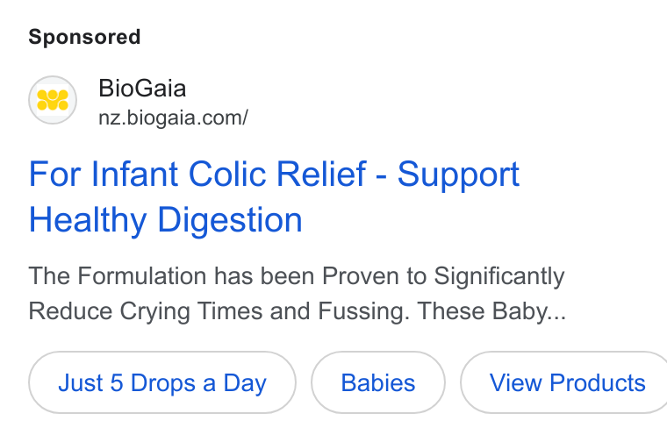Click the yellow BioGaia logo icon

pos(53,100)
